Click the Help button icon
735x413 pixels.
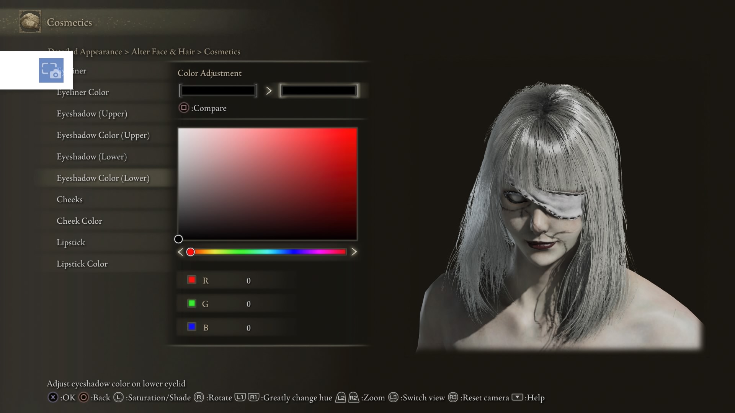click(x=517, y=397)
